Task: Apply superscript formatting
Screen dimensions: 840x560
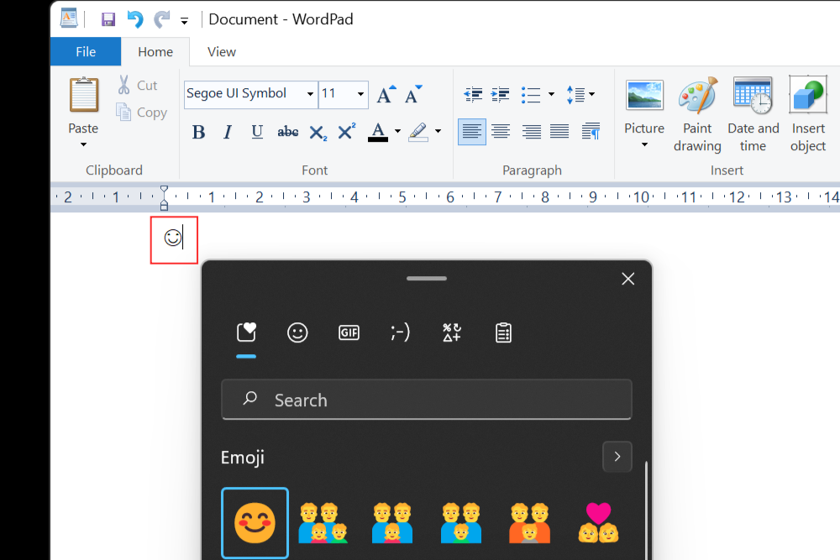Action: tap(345, 132)
